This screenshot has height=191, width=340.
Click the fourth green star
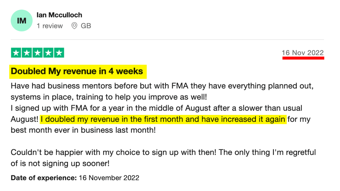pyautogui.click(x=48, y=53)
